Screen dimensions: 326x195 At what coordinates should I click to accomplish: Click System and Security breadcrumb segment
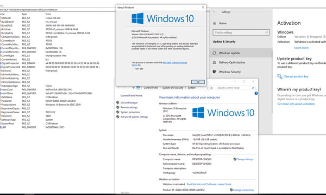pyautogui.click(x=173, y=88)
